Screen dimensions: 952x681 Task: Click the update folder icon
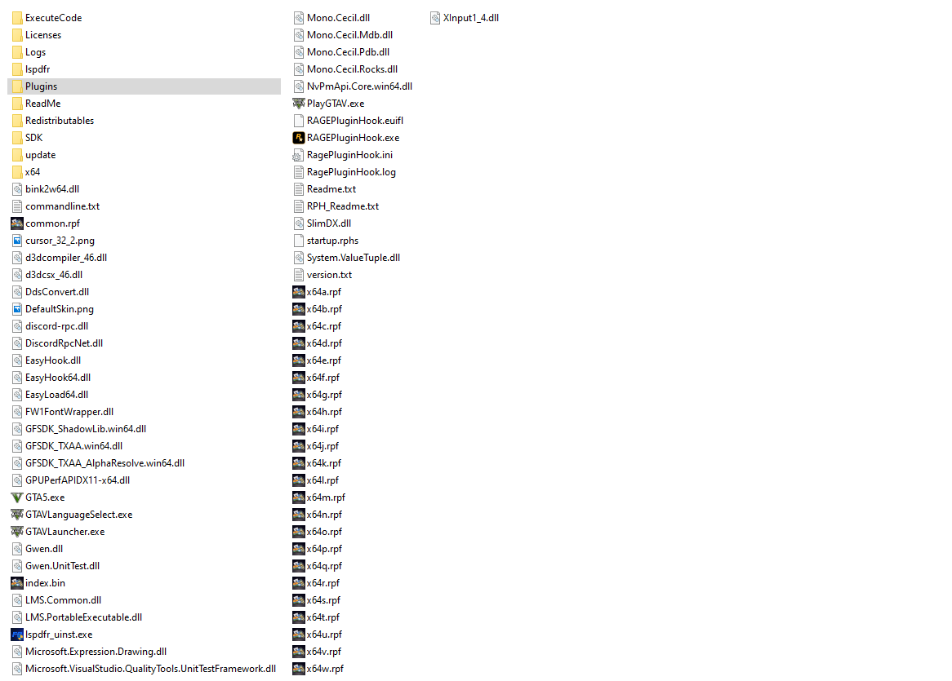point(17,155)
